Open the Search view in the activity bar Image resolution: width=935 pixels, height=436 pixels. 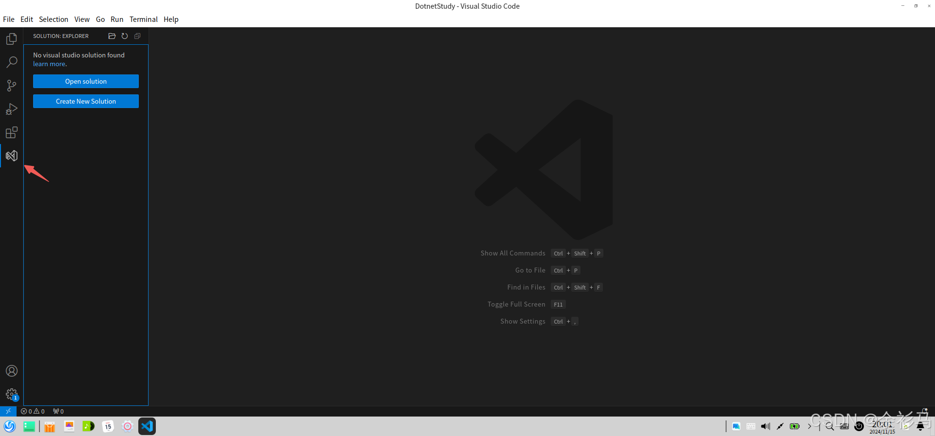[x=12, y=62]
